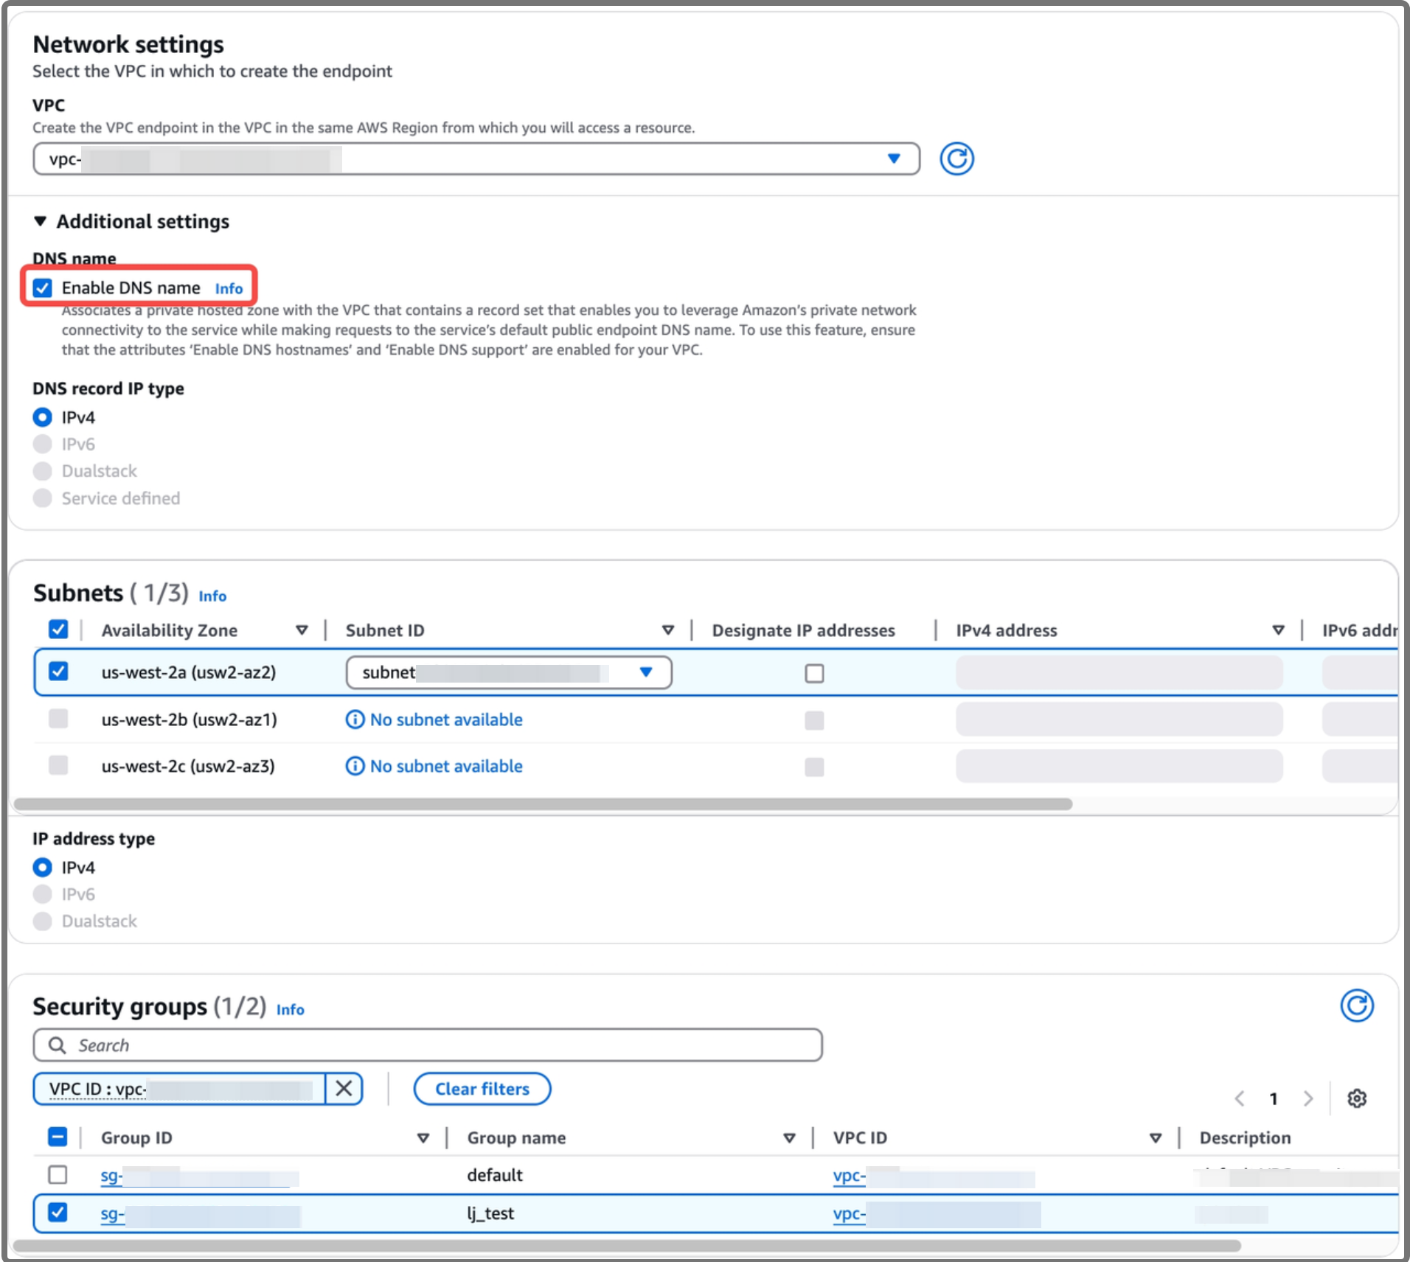
Task: Open the VPC selection dropdown
Action: coord(893,158)
